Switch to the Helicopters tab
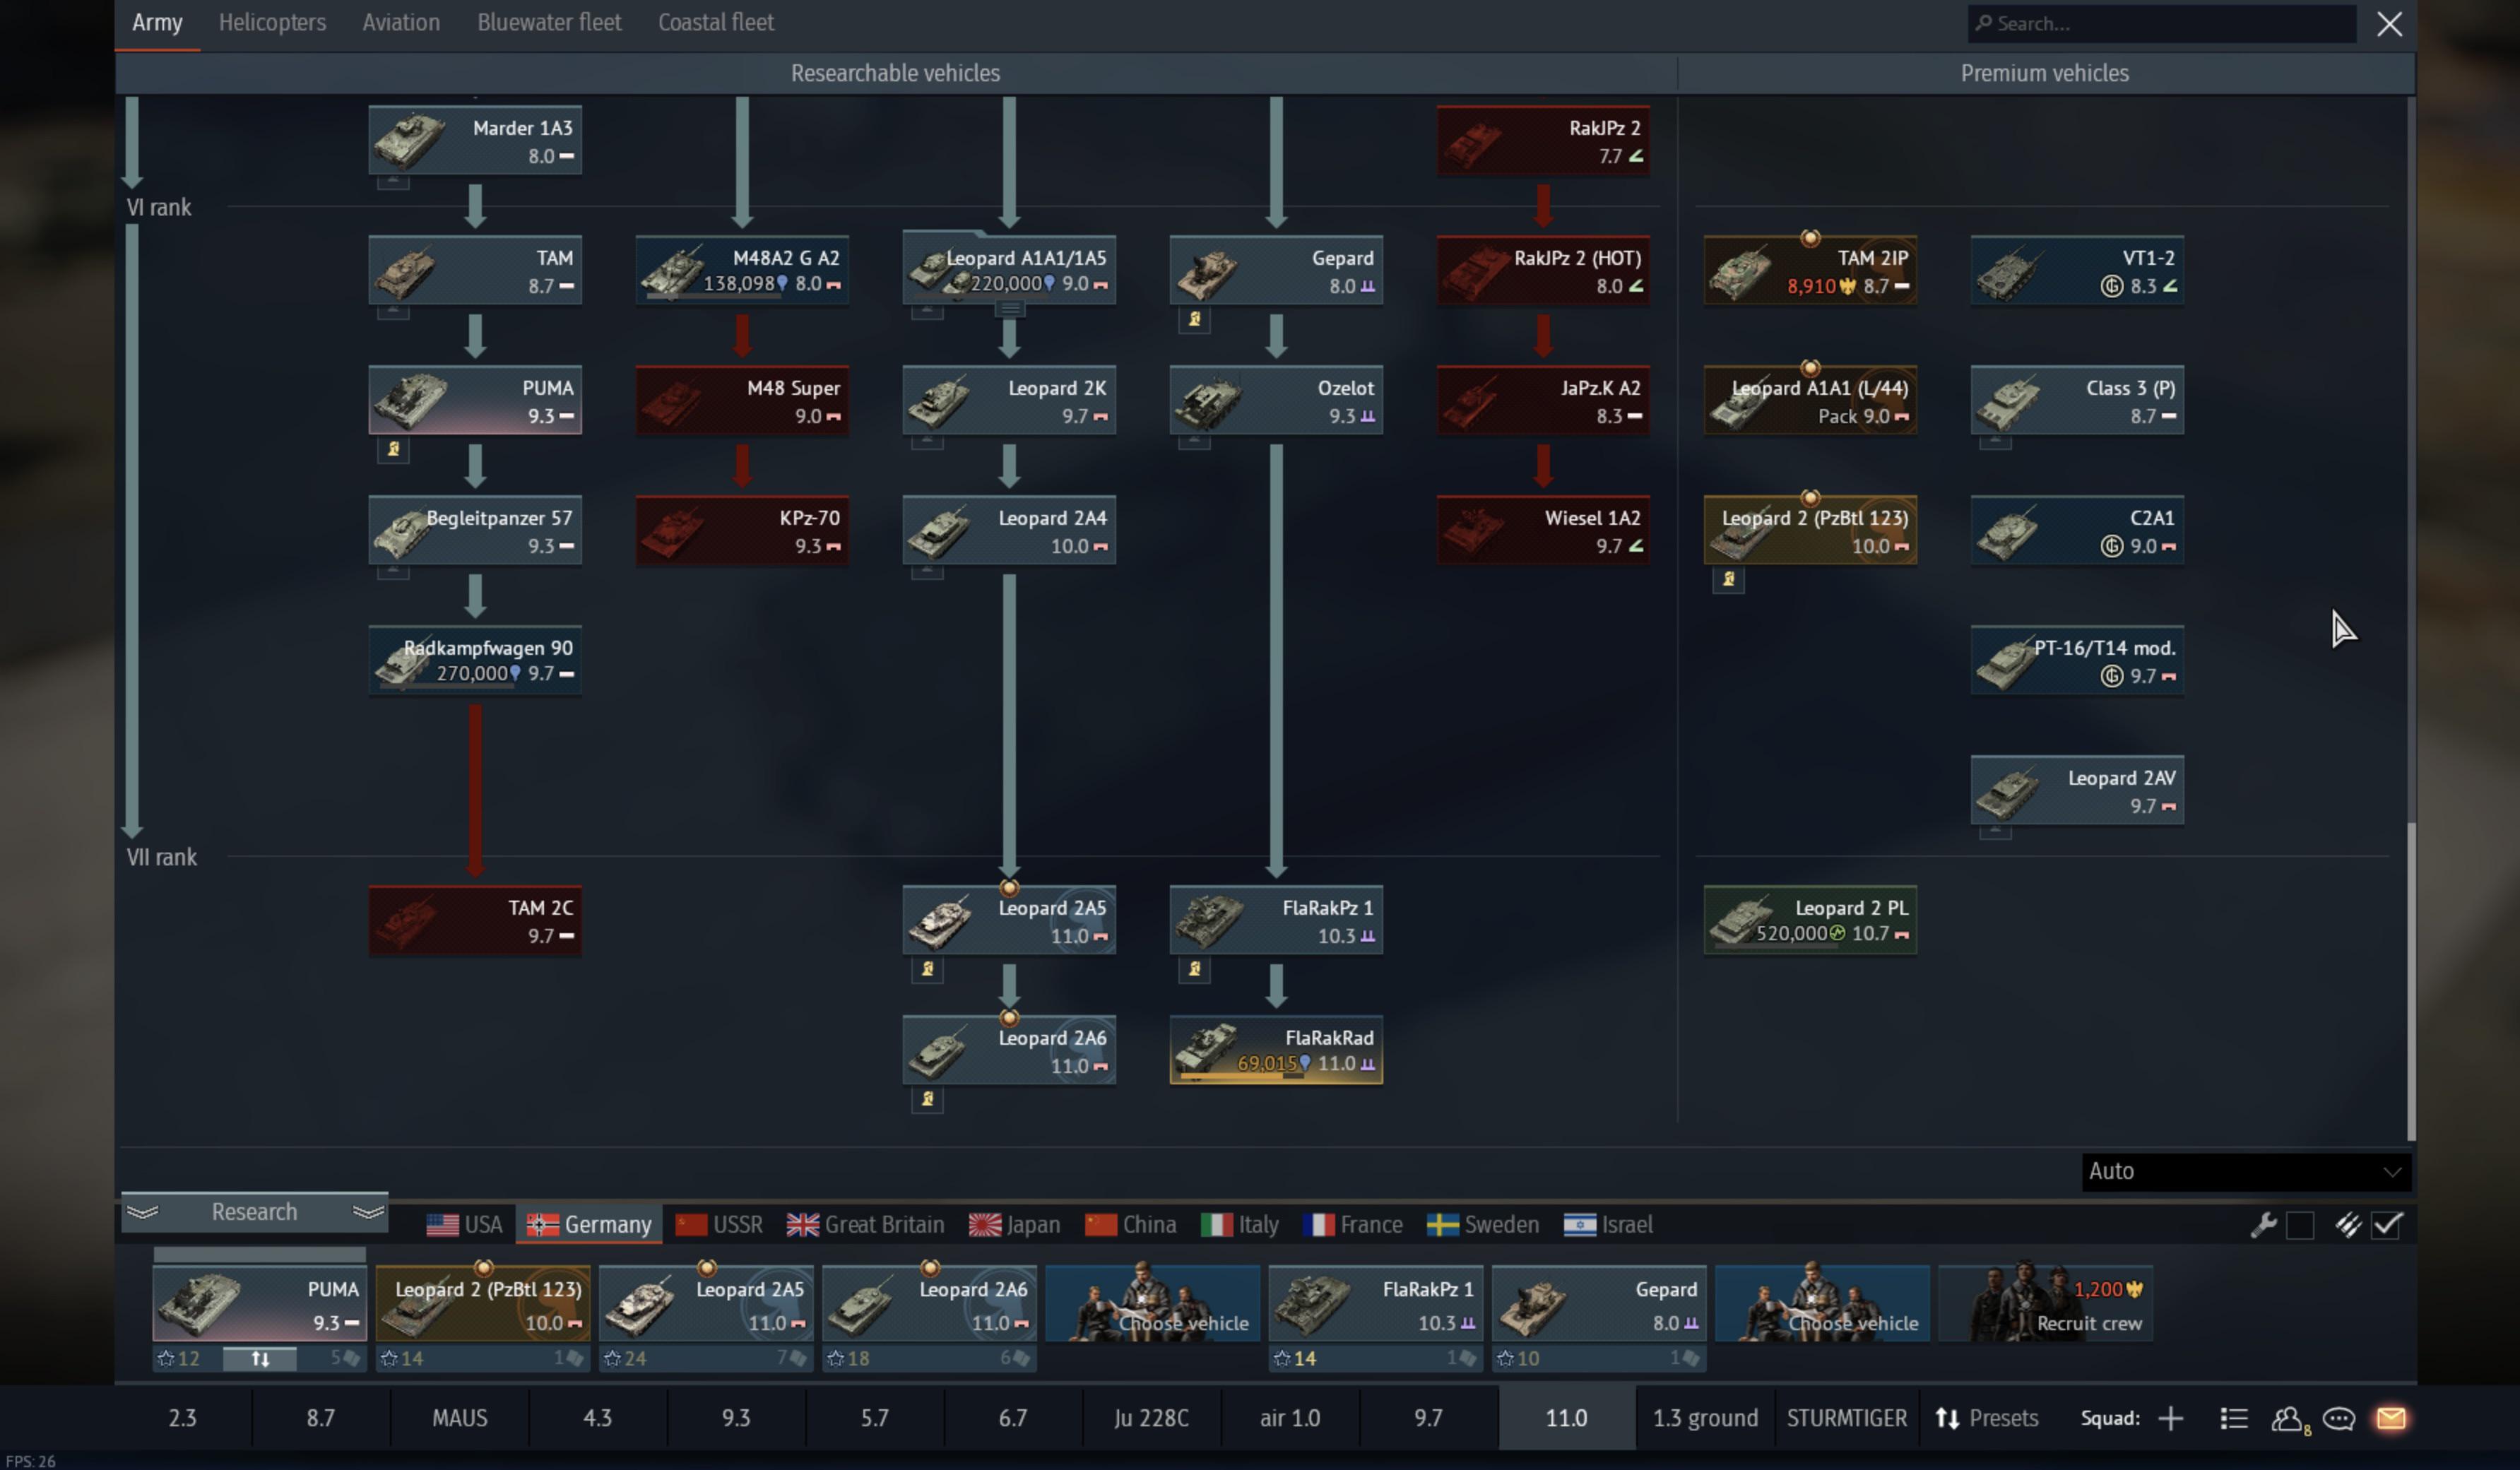Screen dimensions: 2520x1470 tap(272, 22)
